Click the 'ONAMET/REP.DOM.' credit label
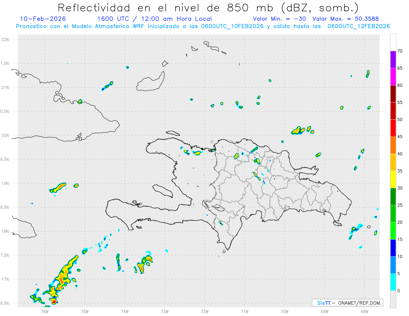 (360, 303)
